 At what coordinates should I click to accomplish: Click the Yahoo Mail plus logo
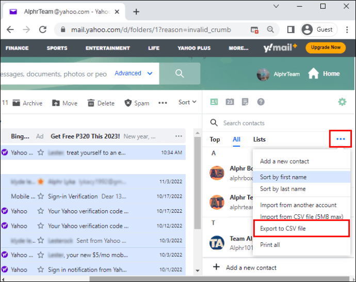[280, 48]
